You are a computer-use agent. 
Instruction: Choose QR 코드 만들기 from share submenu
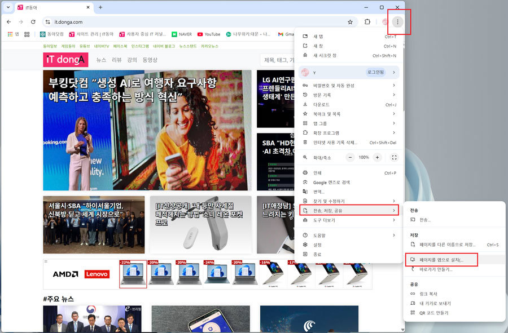pyautogui.click(x=433, y=313)
